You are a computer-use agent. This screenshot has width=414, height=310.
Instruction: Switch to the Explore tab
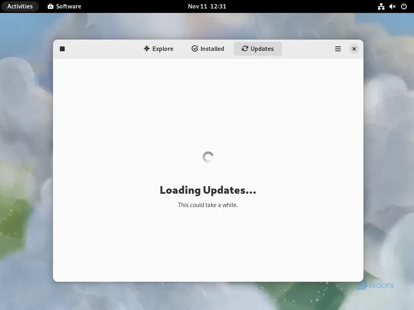click(158, 49)
